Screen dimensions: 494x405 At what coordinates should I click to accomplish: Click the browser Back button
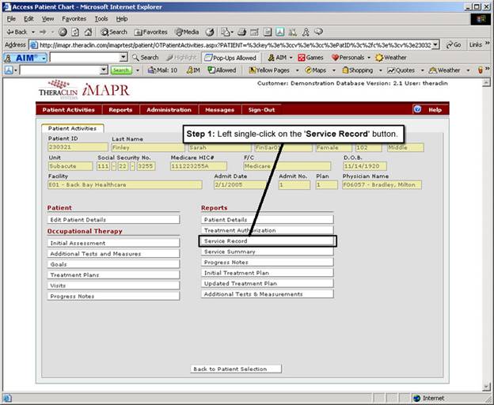click(x=20, y=32)
